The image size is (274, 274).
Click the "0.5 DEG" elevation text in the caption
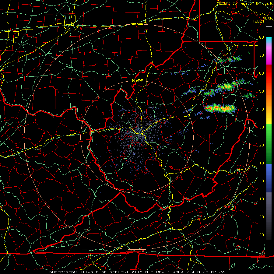pyautogui.click(x=155, y=272)
